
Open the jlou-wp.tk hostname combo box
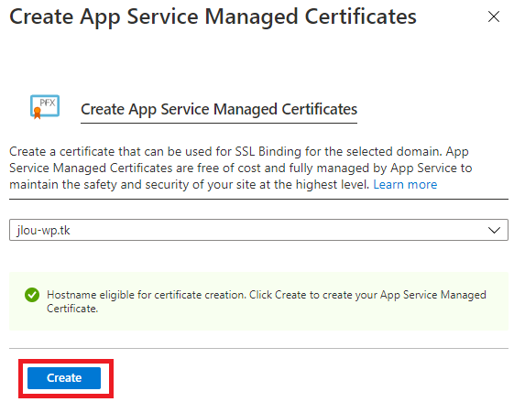[258, 230]
